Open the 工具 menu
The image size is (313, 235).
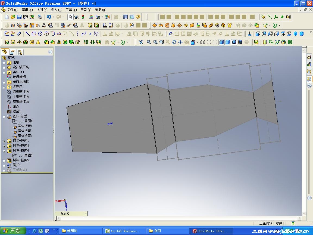pyautogui.click(x=71, y=10)
